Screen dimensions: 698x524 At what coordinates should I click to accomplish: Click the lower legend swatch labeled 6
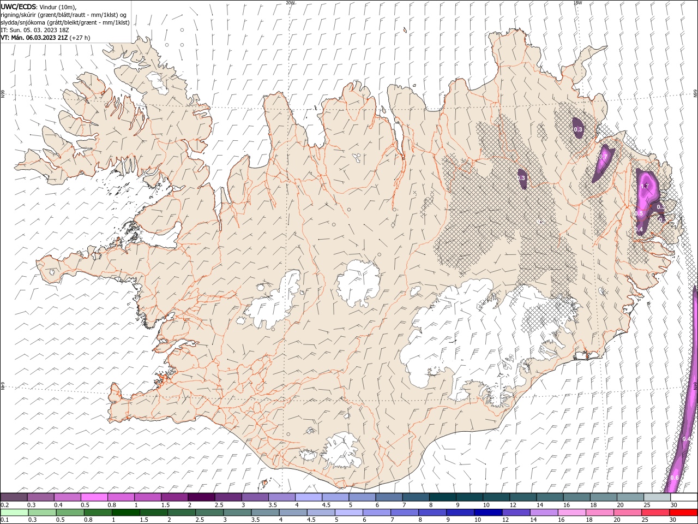click(377, 513)
